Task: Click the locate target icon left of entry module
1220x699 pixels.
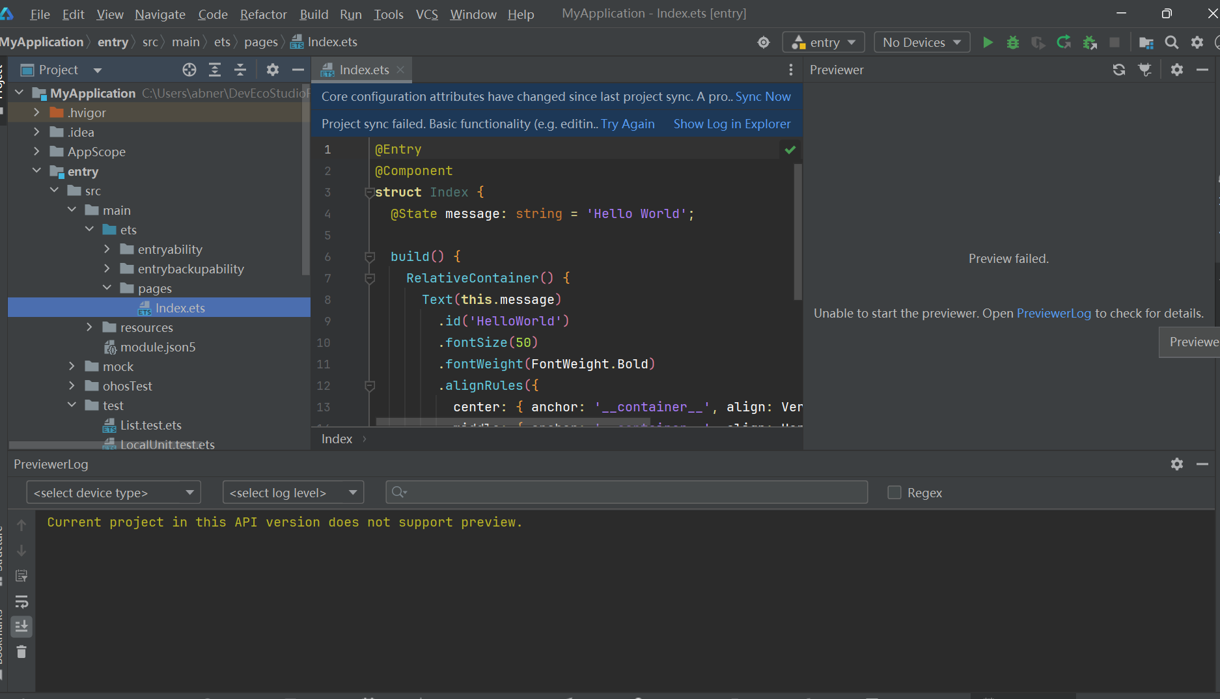Action: point(764,42)
